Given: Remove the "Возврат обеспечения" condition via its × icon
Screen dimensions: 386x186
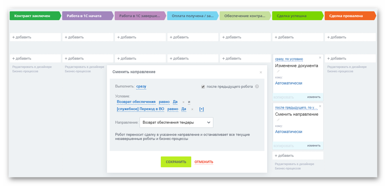Looking at the screenshot, I should (183, 102).
